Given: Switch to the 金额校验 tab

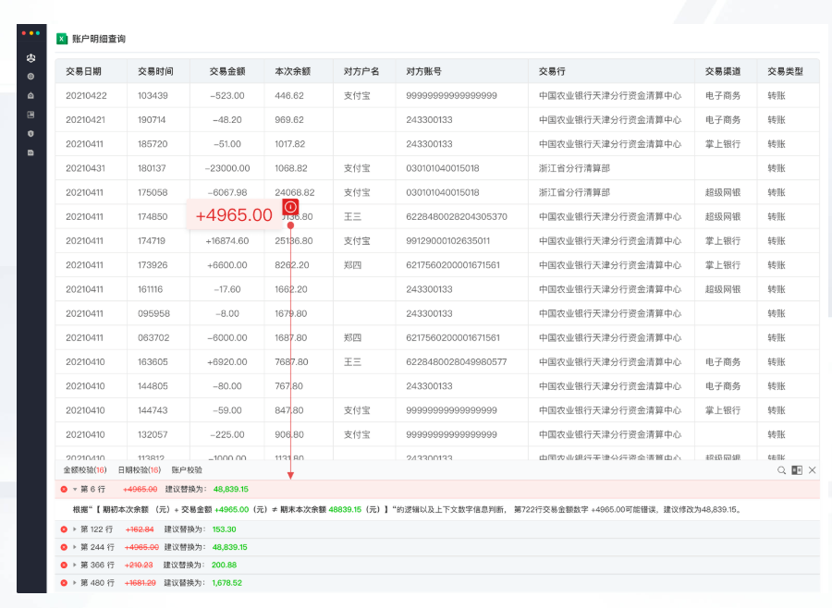Looking at the screenshot, I should (x=85, y=470).
